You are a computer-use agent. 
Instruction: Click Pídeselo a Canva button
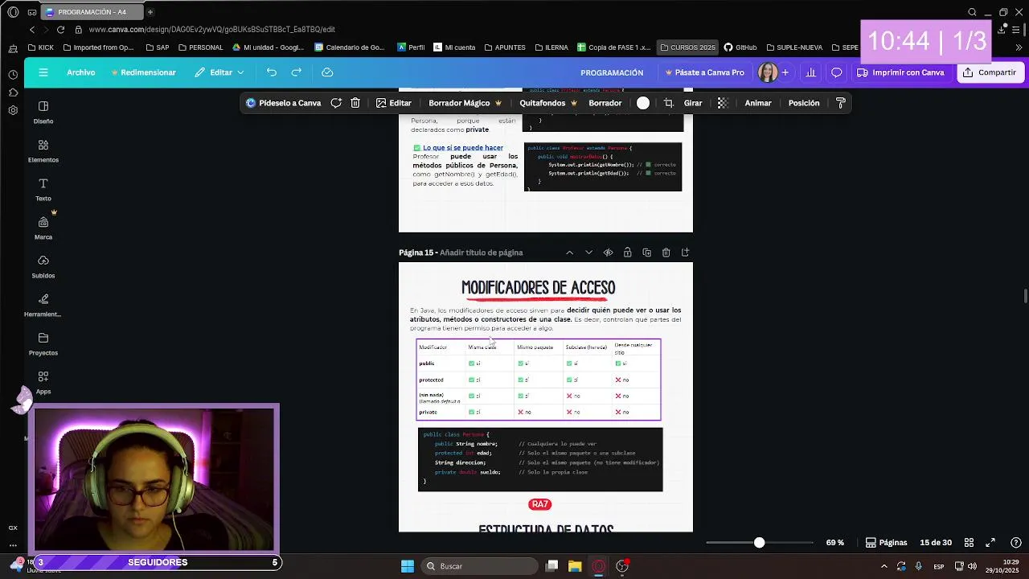283,103
